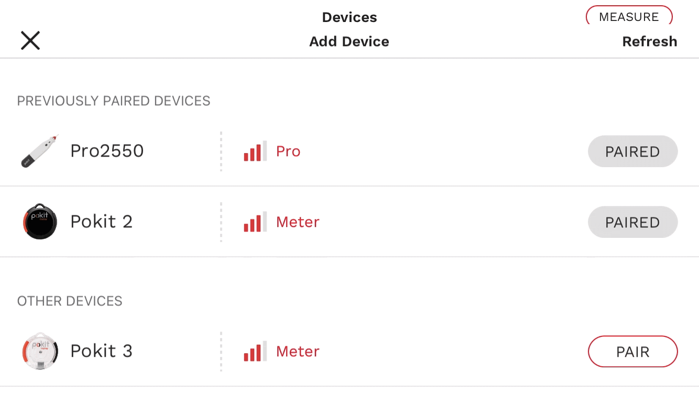Click the Meter label beside Pokit 2
The height and width of the screenshot is (393, 699).
(298, 222)
